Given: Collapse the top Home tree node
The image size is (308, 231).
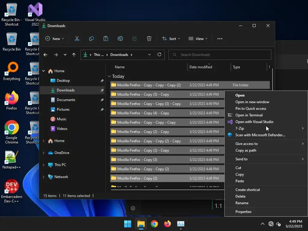Looking at the screenshot, I should point(44,71).
